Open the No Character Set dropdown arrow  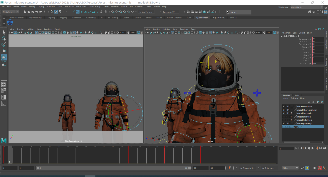[237, 168]
